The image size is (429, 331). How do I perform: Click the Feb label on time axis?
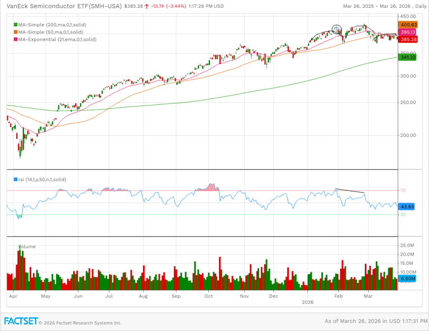[339, 296]
